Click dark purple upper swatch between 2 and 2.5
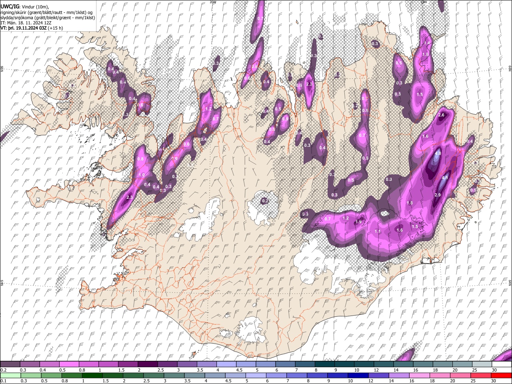Screen dimensions: 512x384 point(148,364)
